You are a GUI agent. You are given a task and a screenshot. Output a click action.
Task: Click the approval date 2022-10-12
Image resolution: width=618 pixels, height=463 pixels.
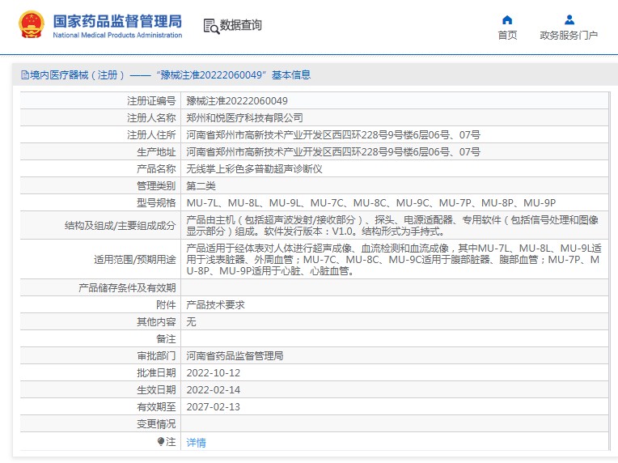pos(214,372)
